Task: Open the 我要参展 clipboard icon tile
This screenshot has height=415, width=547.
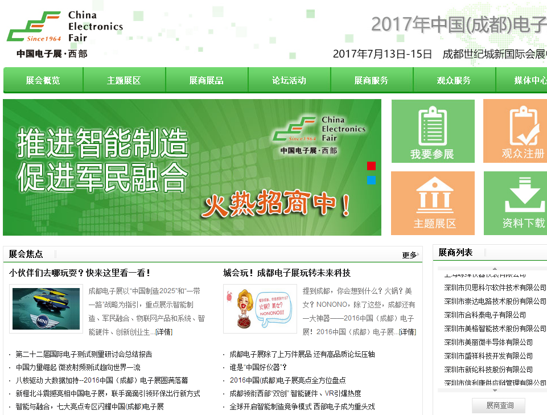Action: [433, 132]
